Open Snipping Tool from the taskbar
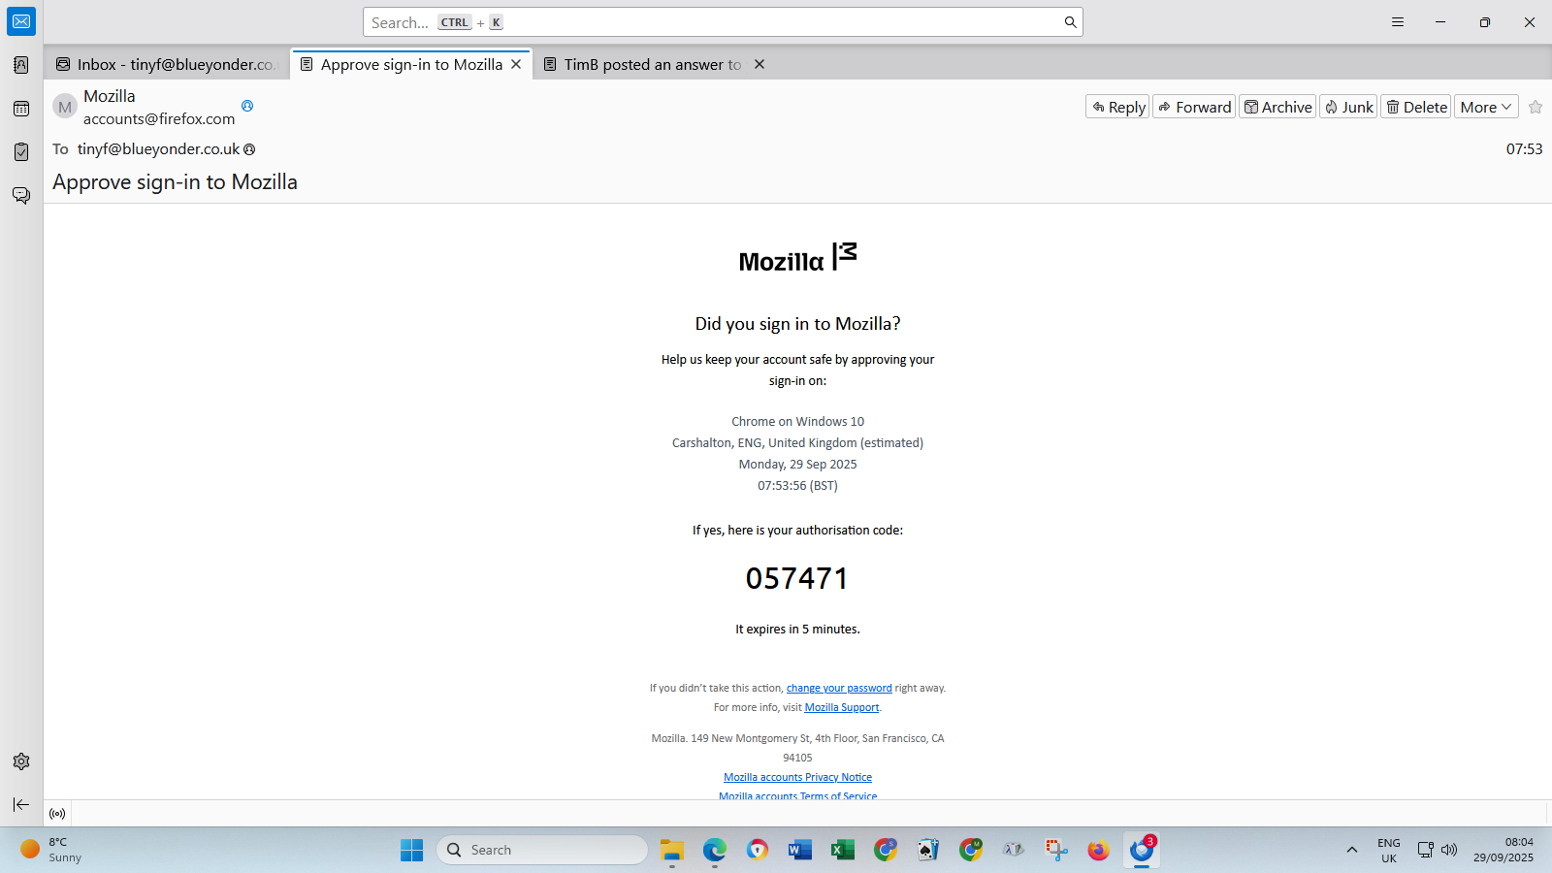The image size is (1552, 873). (1056, 850)
